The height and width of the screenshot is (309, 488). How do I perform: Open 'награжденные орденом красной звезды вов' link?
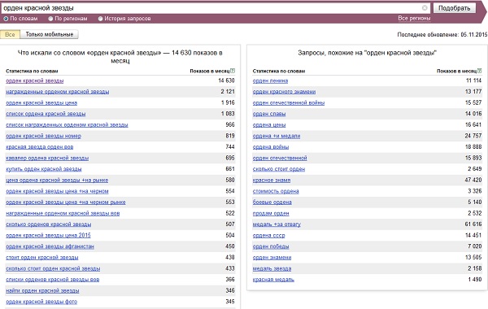pos(63,214)
